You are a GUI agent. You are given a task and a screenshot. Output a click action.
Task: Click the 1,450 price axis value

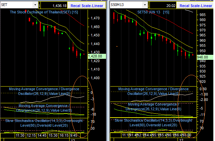(95, 35)
